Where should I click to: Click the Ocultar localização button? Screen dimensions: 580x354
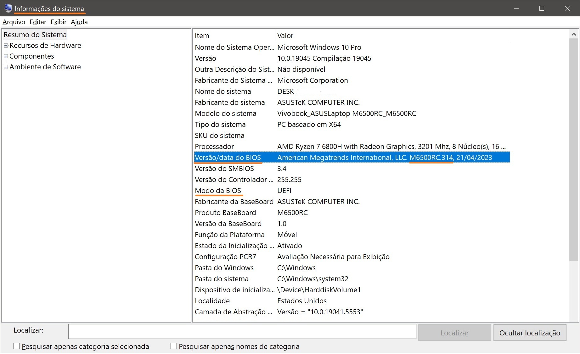point(530,333)
